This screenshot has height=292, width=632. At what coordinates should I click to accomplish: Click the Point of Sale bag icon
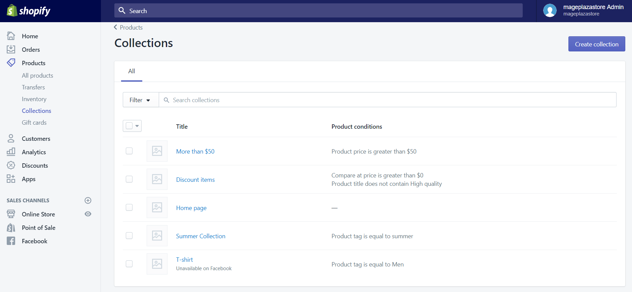click(x=11, y=227)
